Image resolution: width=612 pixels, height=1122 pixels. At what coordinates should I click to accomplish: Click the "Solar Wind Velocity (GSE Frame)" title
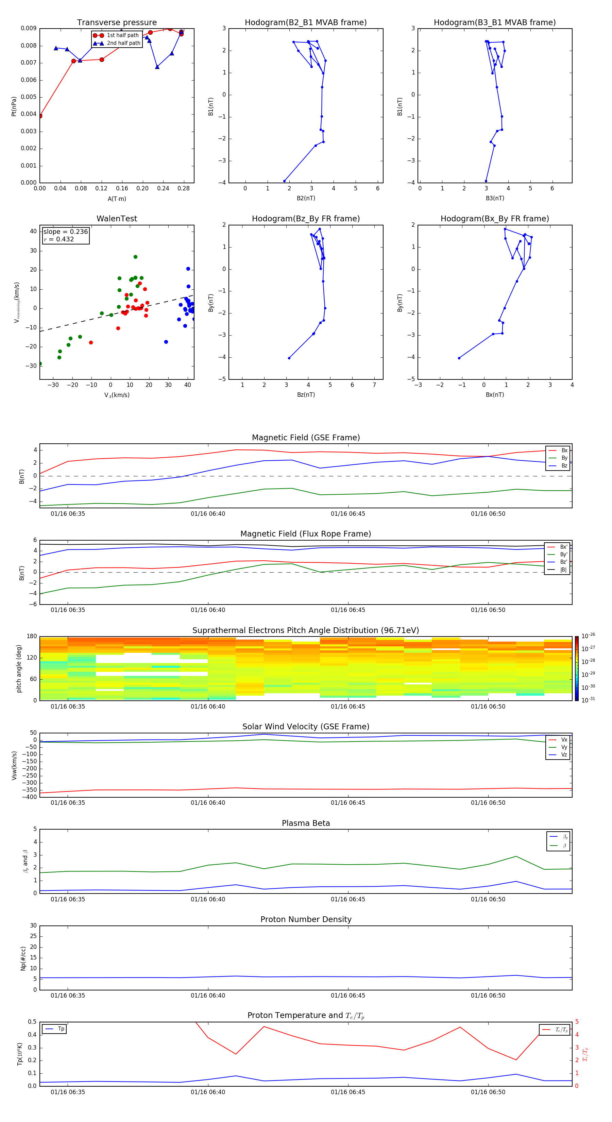(306, 727)
